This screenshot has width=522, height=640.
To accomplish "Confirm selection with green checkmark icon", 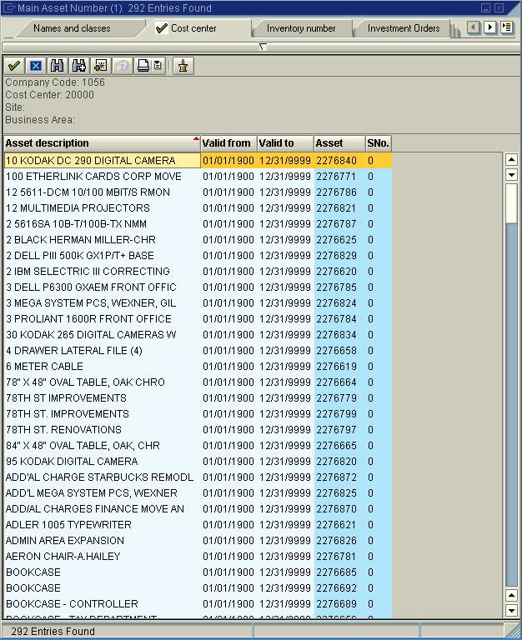I will coord(14,66).
